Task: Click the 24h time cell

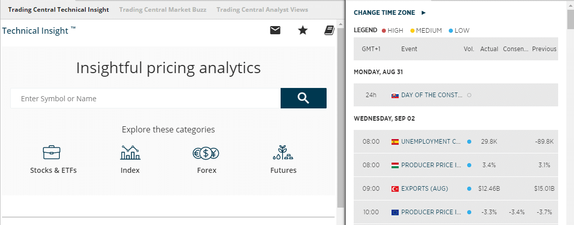Action: tap(371, 95)
